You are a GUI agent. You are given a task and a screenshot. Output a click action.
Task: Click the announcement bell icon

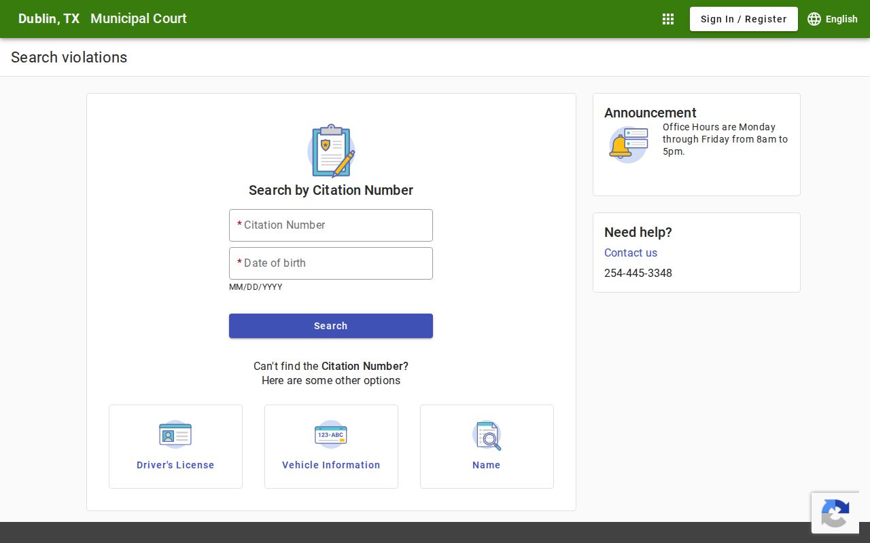coord(628,145)
